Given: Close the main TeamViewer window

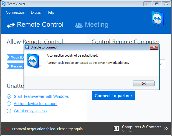Looking at the screenshot, I should pos(166,4).
